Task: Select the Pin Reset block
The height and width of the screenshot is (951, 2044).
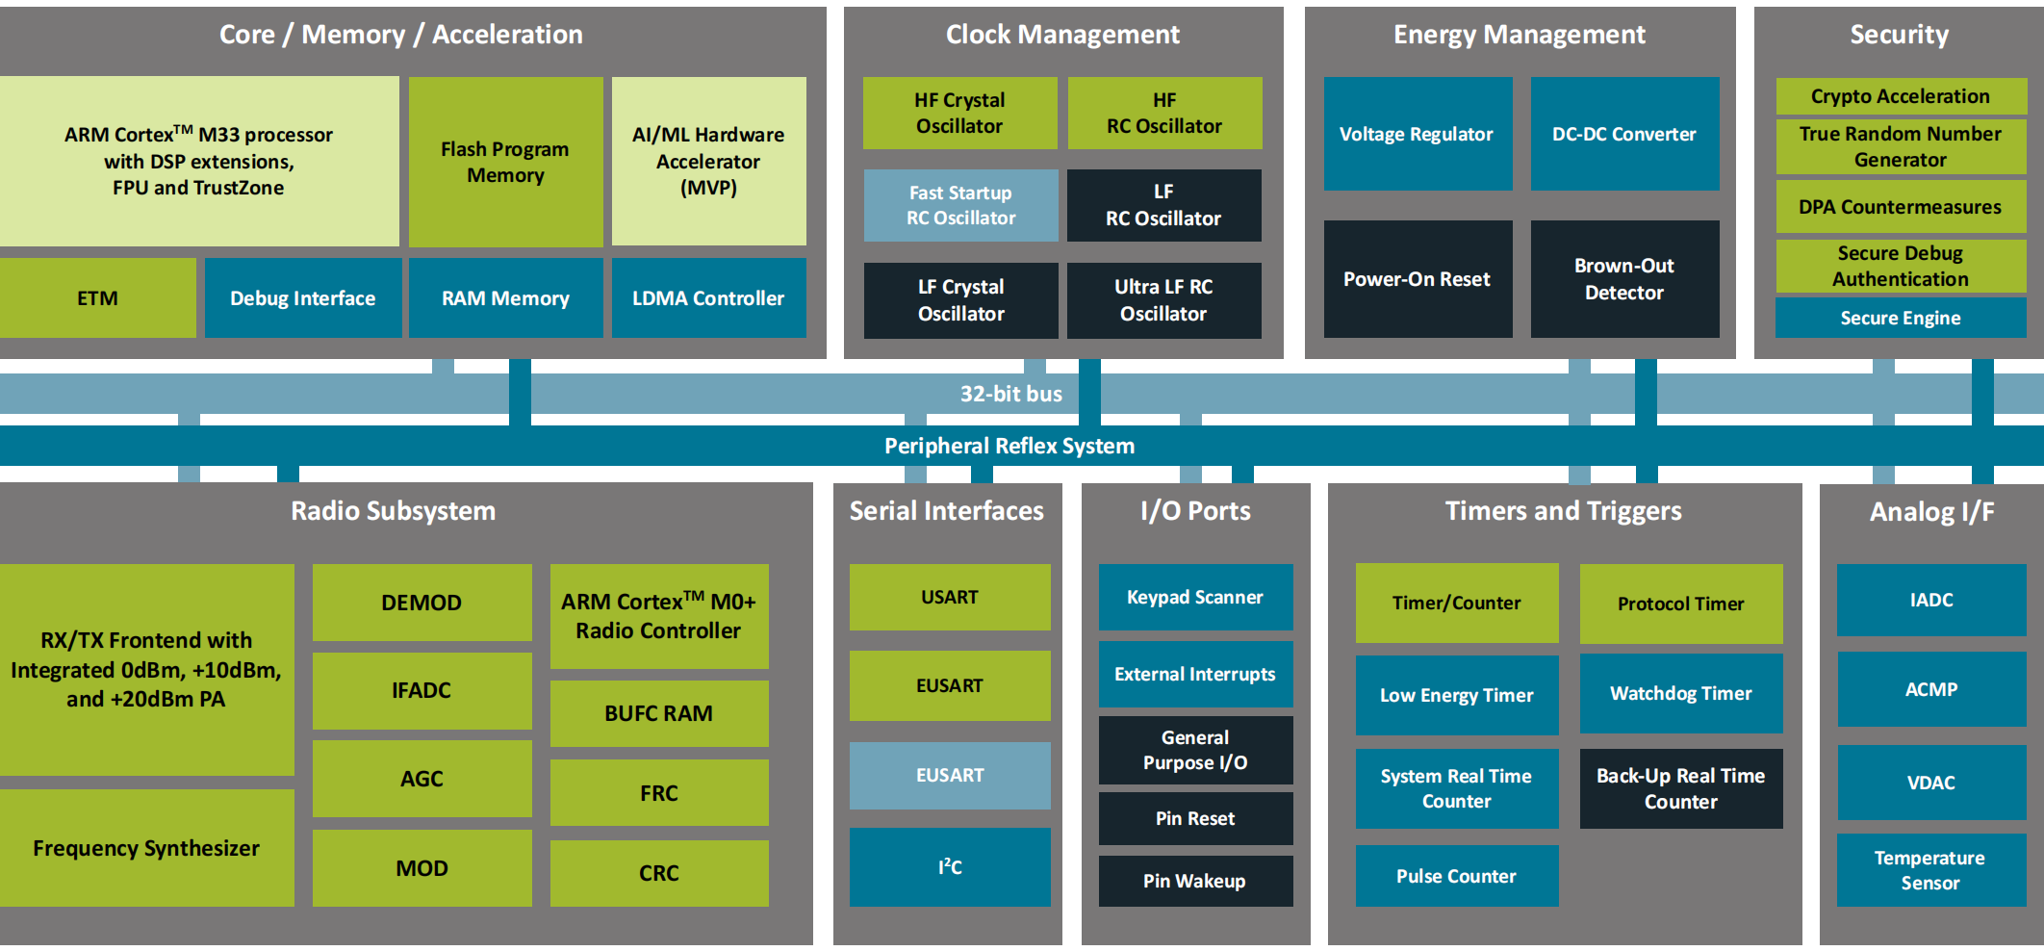Action: point(1195,818)
